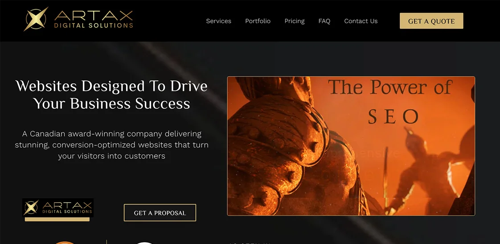This screenshot has height=244, width=500.
Task: Click the thin vertical divider between the bottom badges
Action: tap(107, 242)
